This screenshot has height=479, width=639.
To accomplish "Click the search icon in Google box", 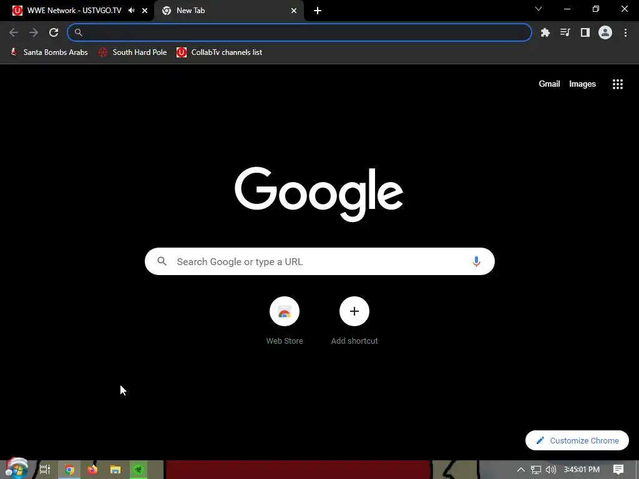I will (x=162, y=261).
